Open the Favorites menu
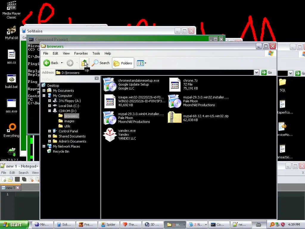 (81, 53)
